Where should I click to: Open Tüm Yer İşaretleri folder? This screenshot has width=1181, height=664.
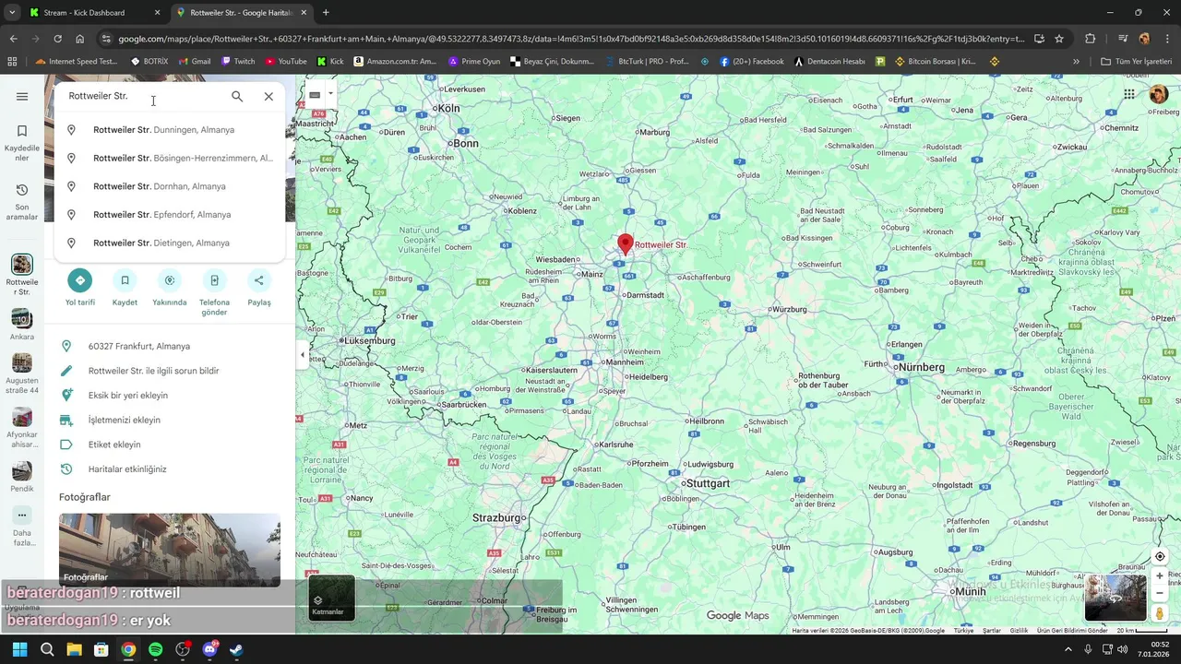tap(1136, 62)
